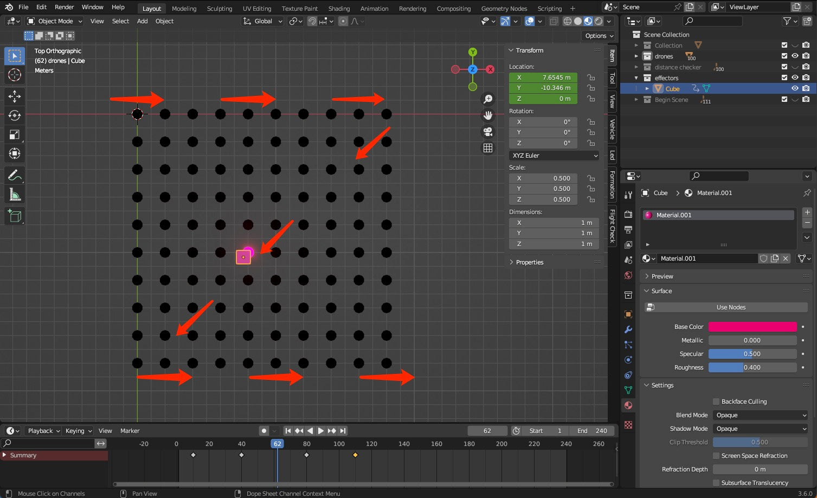Open the XYZ Euler rotation mode dropdown
The height and width of the screenshot is (498, 817).
pyautogui.click(x=554, y=156)
